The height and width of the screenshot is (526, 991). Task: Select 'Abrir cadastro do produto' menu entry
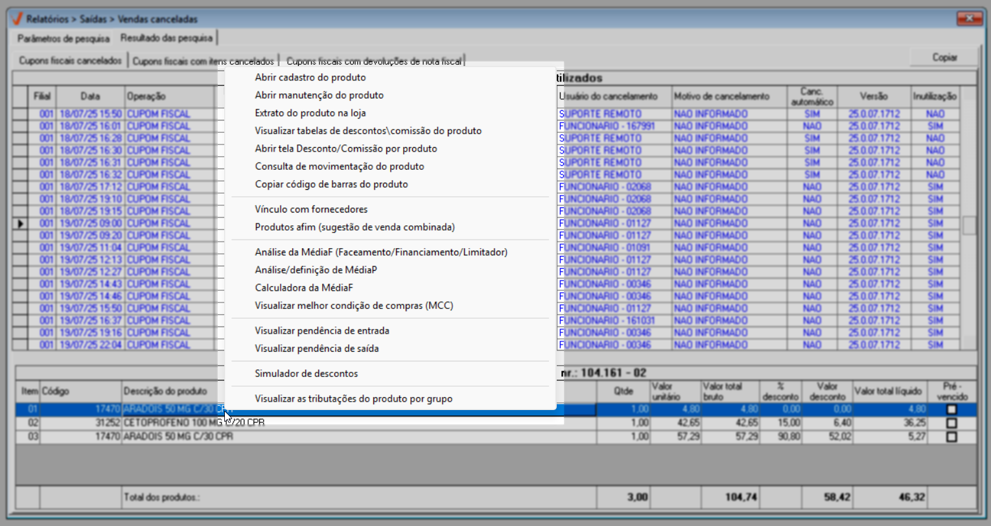tap(310, 78)
